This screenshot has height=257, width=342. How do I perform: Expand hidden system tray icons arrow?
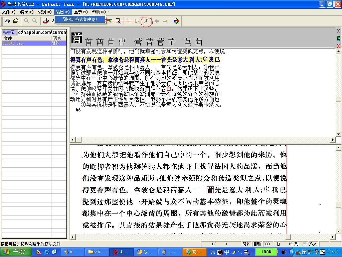pyautogui.click(x=293, y=252)
